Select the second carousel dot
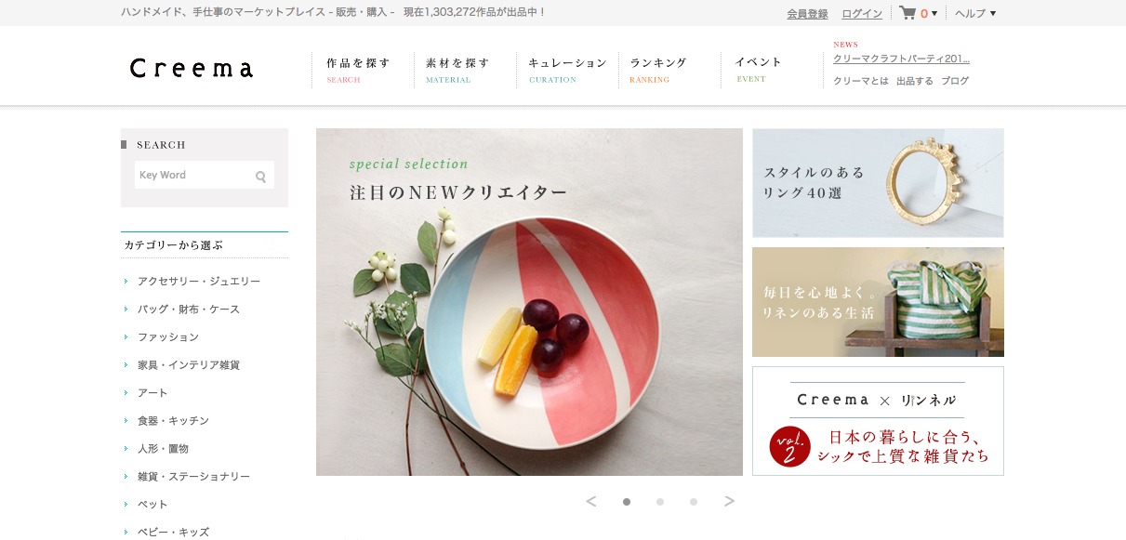Viewport: 1126px width, 540px height. pos(660,502)
